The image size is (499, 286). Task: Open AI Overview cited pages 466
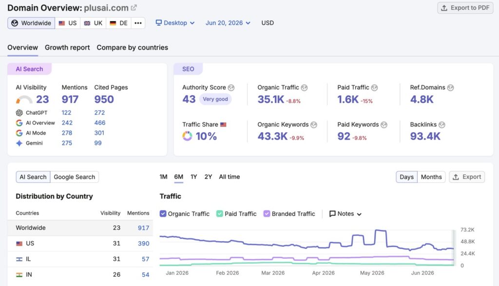pos(99,123)
